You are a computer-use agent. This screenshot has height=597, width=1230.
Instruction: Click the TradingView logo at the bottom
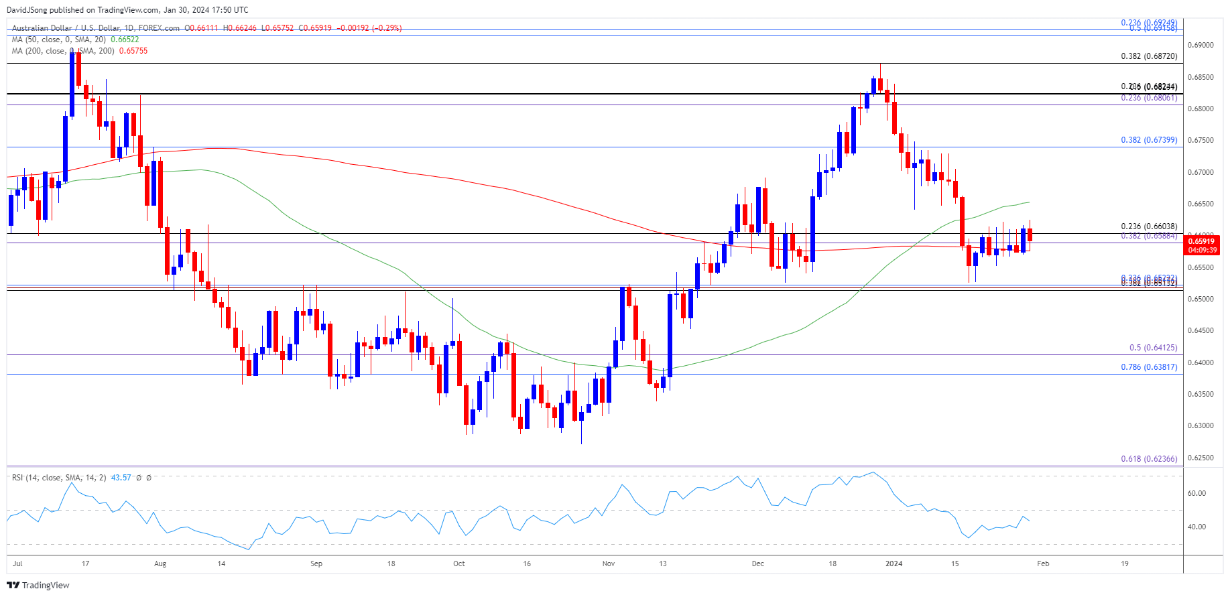tap(38, 585)
